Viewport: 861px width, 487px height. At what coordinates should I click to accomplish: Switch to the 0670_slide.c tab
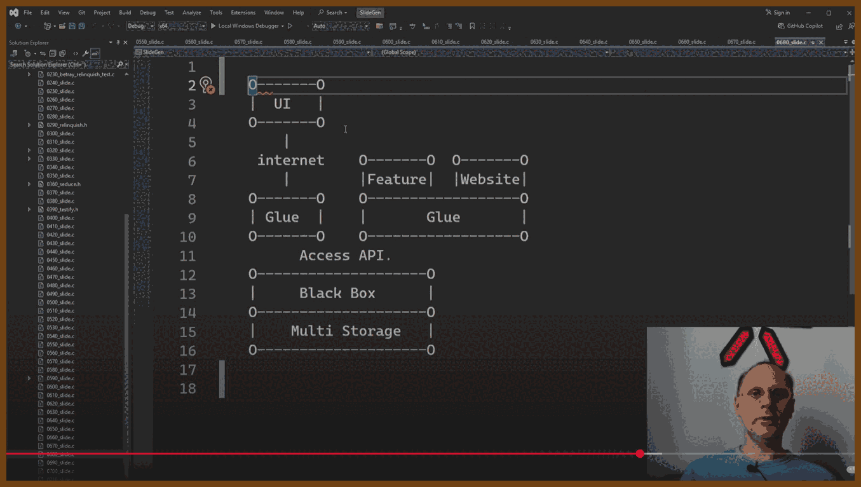coord(742,42)
